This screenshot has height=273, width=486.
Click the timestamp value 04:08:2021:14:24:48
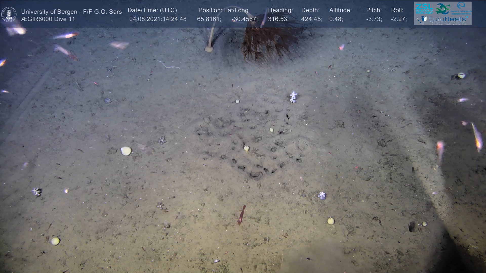(x=158, y=19)
